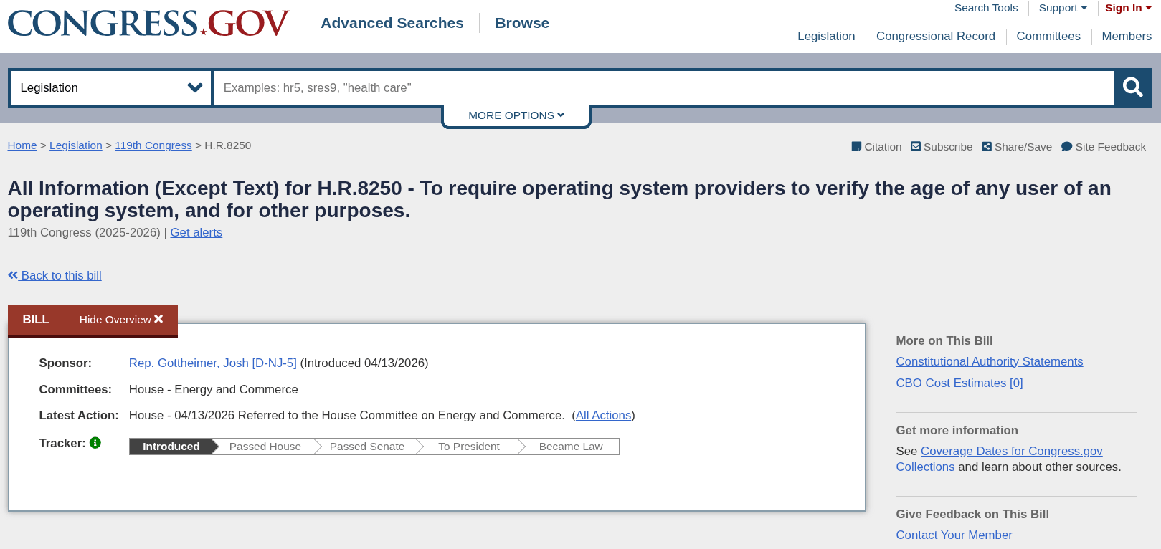
Task: Open the Sign In dropdown
Action: coord(1128,8)
